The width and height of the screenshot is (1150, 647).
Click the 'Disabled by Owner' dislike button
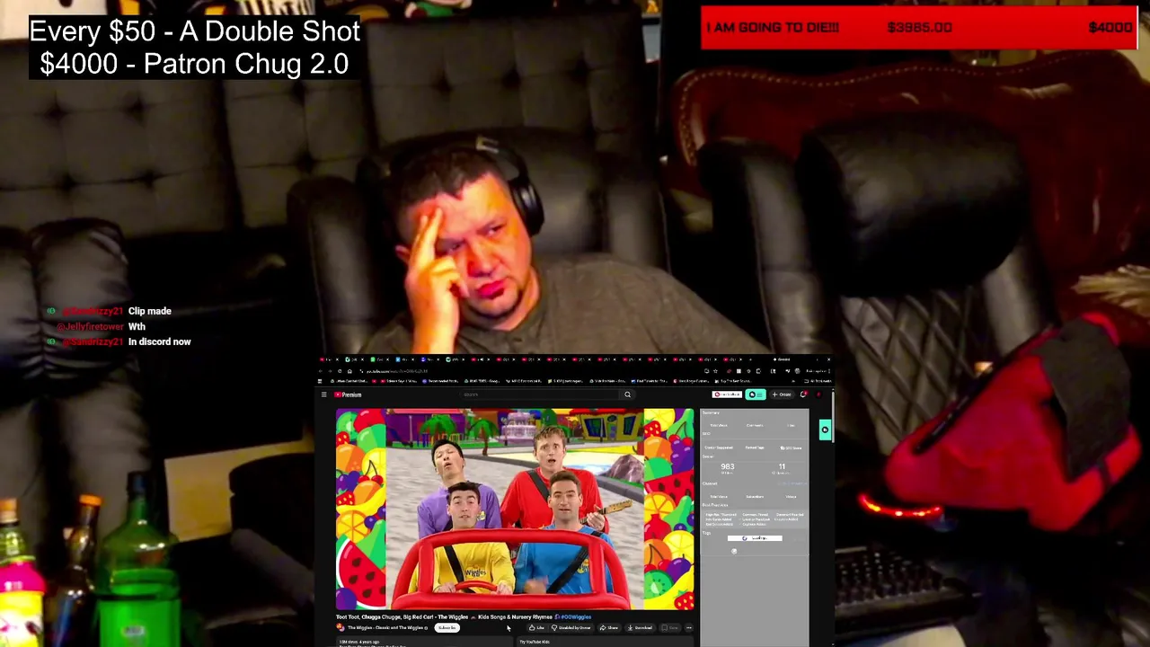pos(571,628)
